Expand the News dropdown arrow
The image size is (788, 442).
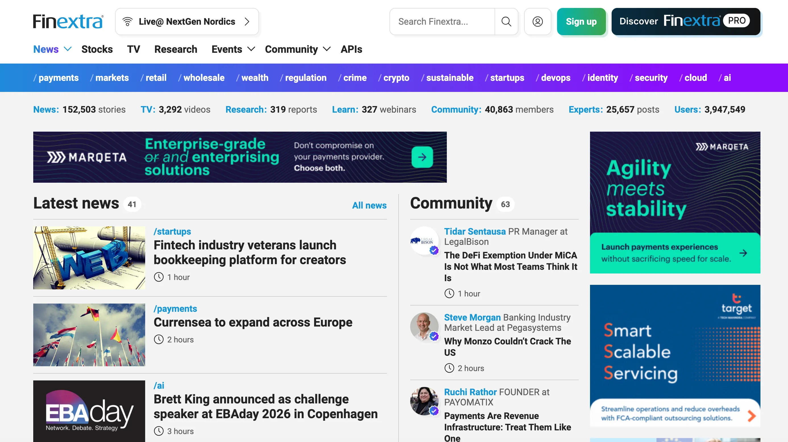click(x=68, y=49)
